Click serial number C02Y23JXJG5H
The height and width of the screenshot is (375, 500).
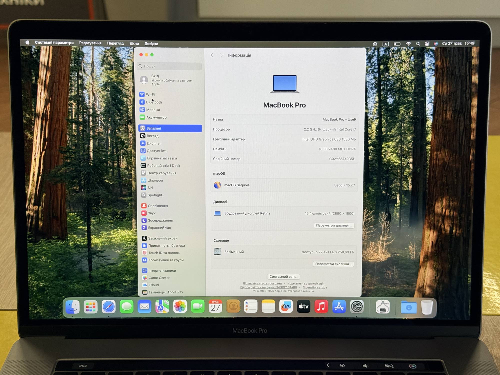(x=342, y=159)
